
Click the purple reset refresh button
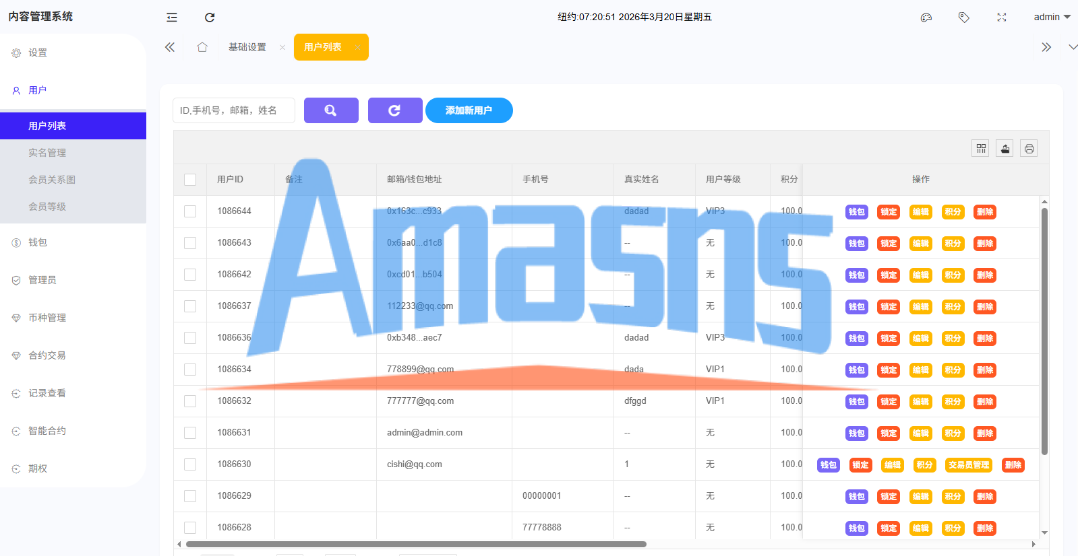(x=395, y=110)
